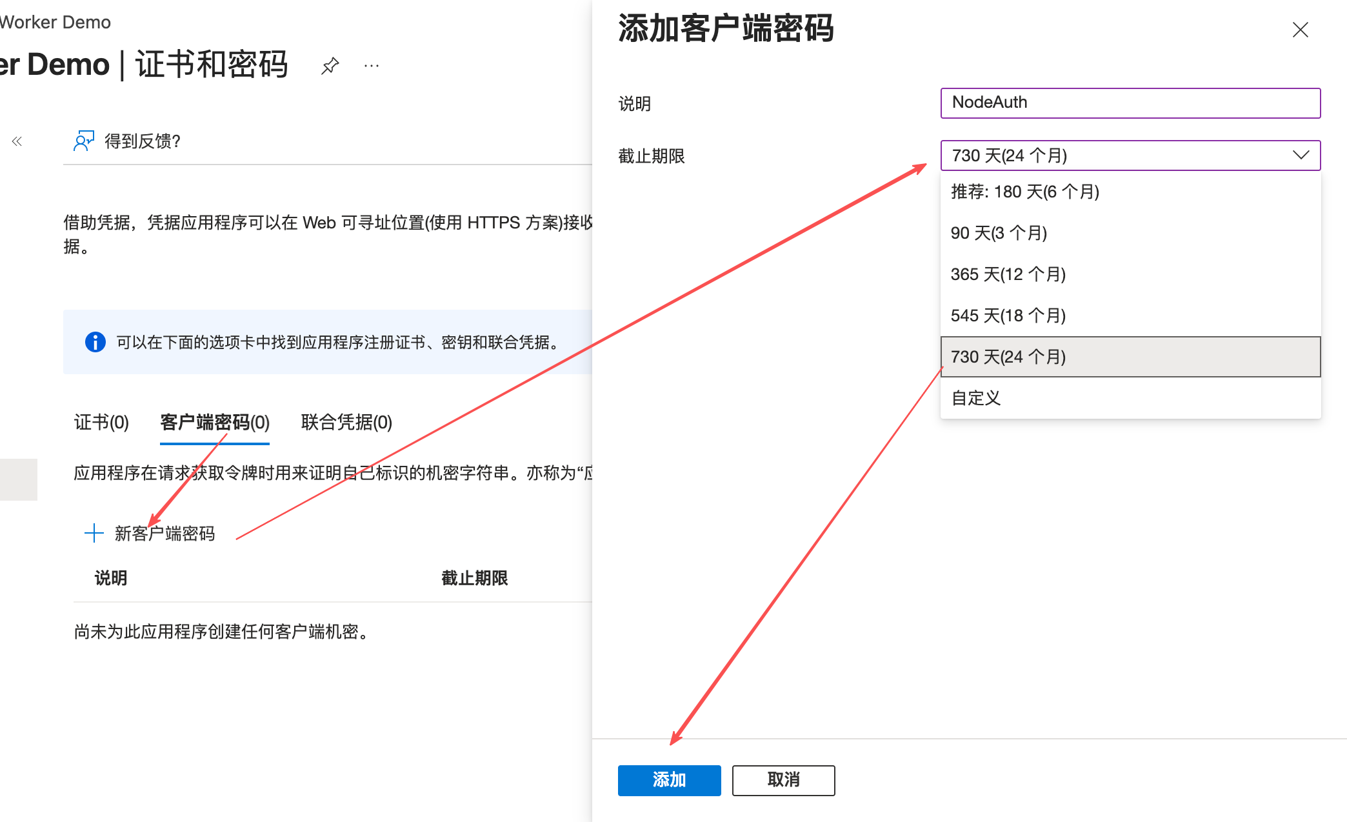Focus the 说明 field containing NodeAuth
The height and width of the screenshot is (822, 1347).
(1130, 103)
